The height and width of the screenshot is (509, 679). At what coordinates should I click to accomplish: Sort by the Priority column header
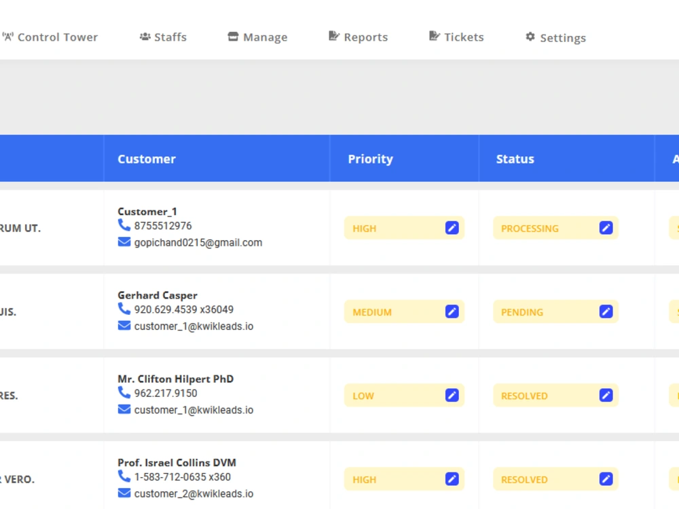pos(371,159)
